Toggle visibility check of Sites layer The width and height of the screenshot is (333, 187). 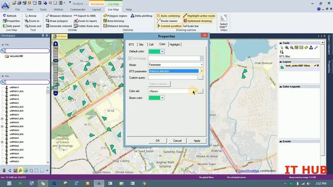315,66
